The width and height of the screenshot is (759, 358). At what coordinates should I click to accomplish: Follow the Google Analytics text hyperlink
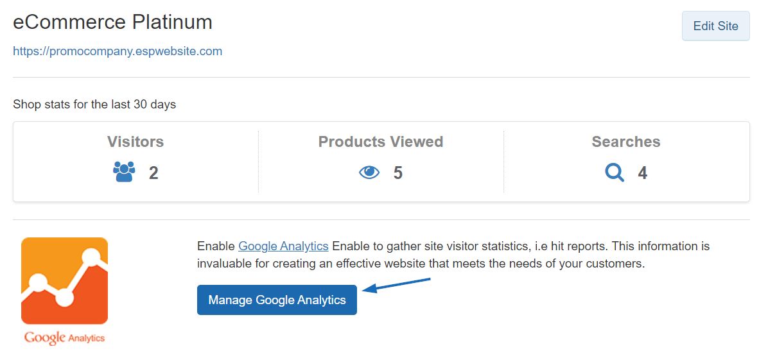(x=284, y=246)
